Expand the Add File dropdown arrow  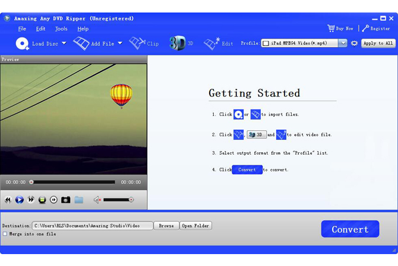click(x=119, y=43)
